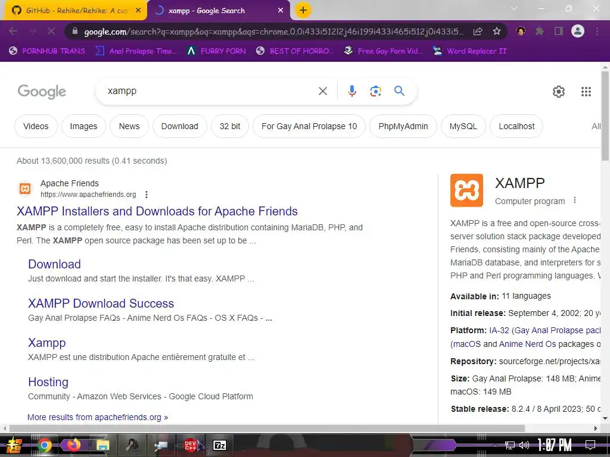The image size is (610, 457).
Task: Open volume control in system tray
Action: [524, 445]
